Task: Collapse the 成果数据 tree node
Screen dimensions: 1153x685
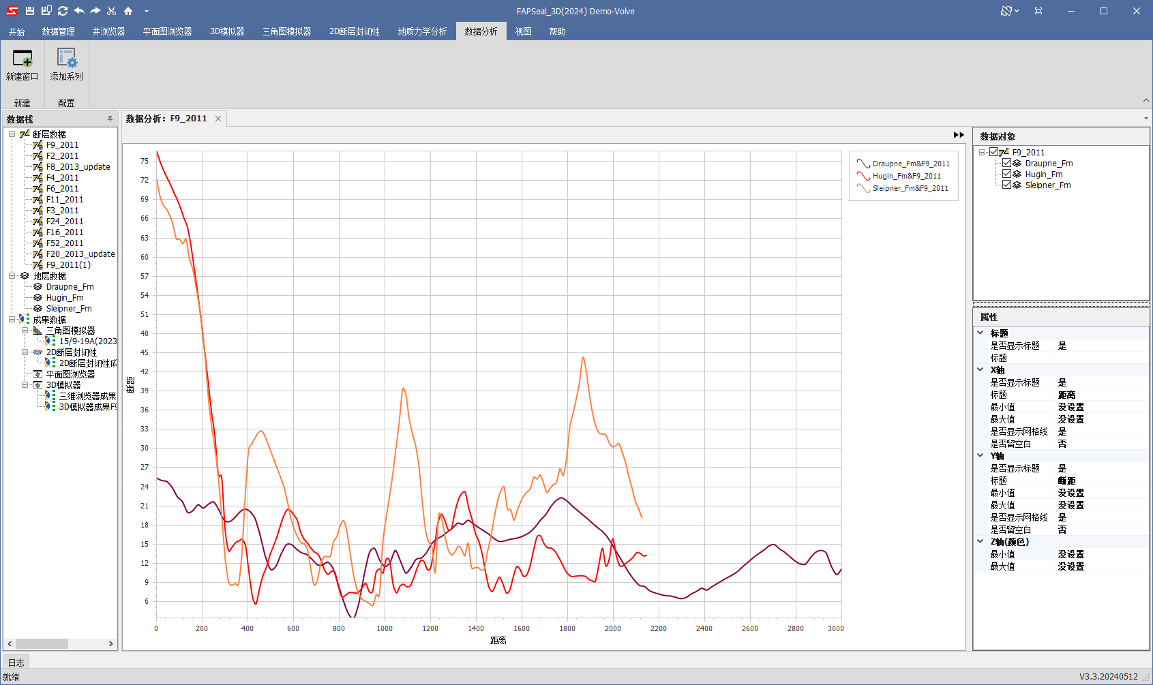Action: (x=12, y=320)
